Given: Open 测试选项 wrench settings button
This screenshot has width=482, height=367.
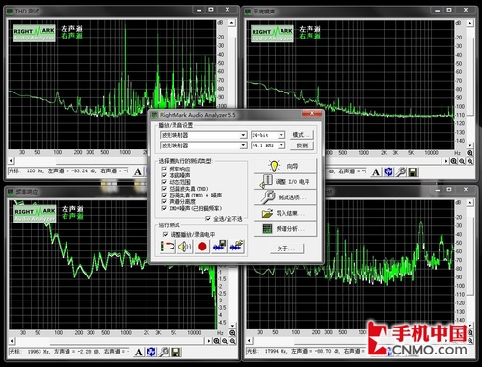Looking at the screenshot, I should pyautogui.click(x=285, y=197).
